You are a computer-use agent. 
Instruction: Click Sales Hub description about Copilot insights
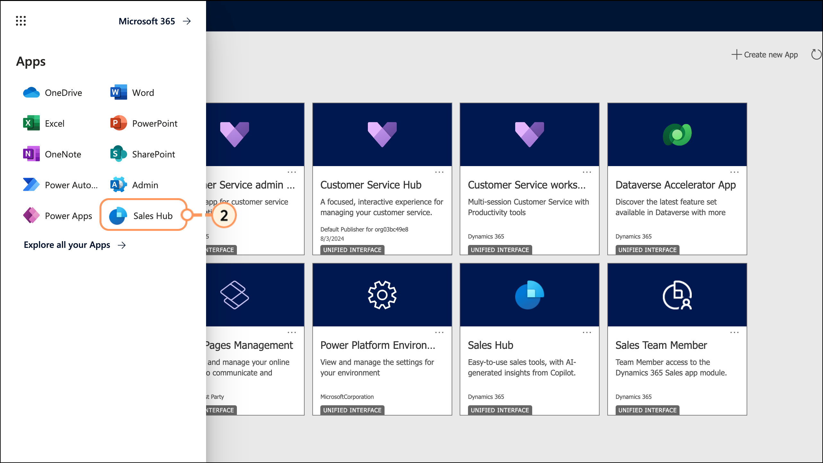tap(522, 367)
